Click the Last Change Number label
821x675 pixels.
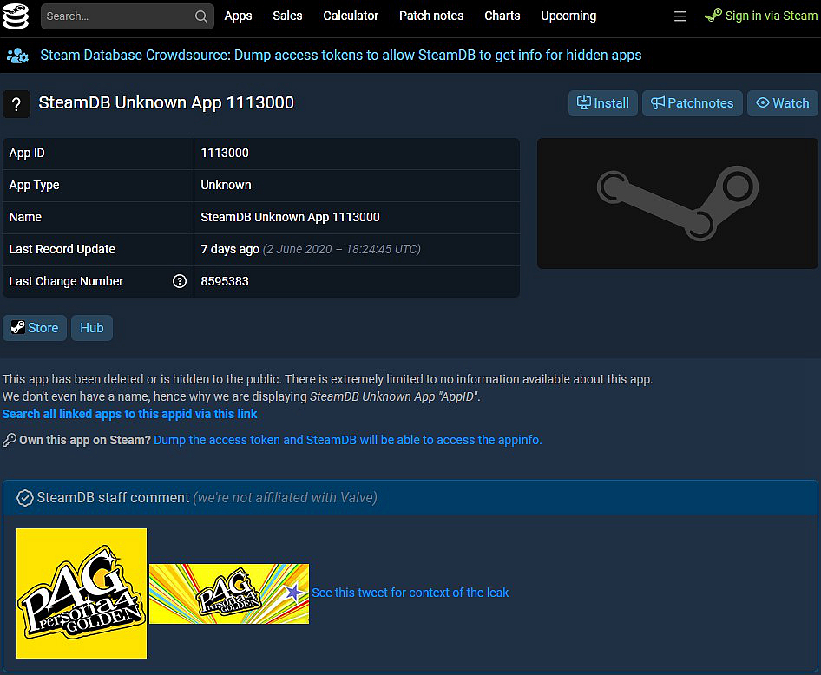pyautogui.click(x=67, y=281)
